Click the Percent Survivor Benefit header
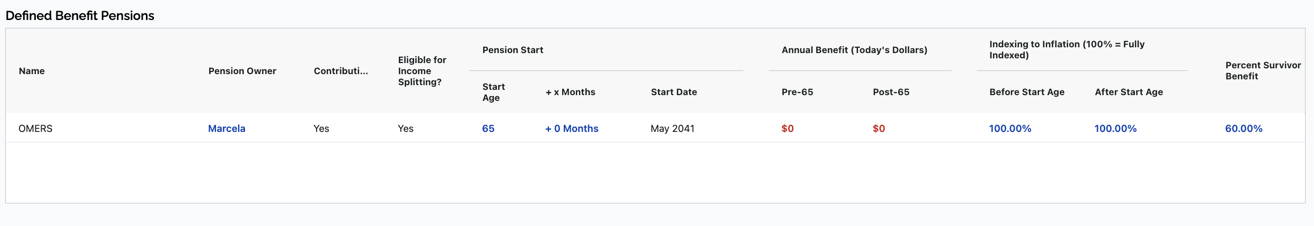Screen dimensions: 1314x226 point(1263,70)
